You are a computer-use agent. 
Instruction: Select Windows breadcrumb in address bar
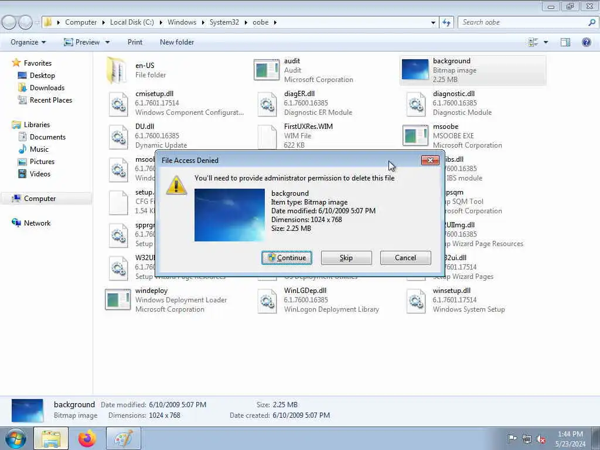(182, 22)
